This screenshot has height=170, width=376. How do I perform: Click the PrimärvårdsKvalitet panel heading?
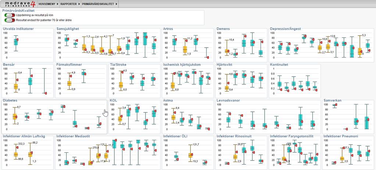pyautogui.click(x=18, y=11)
